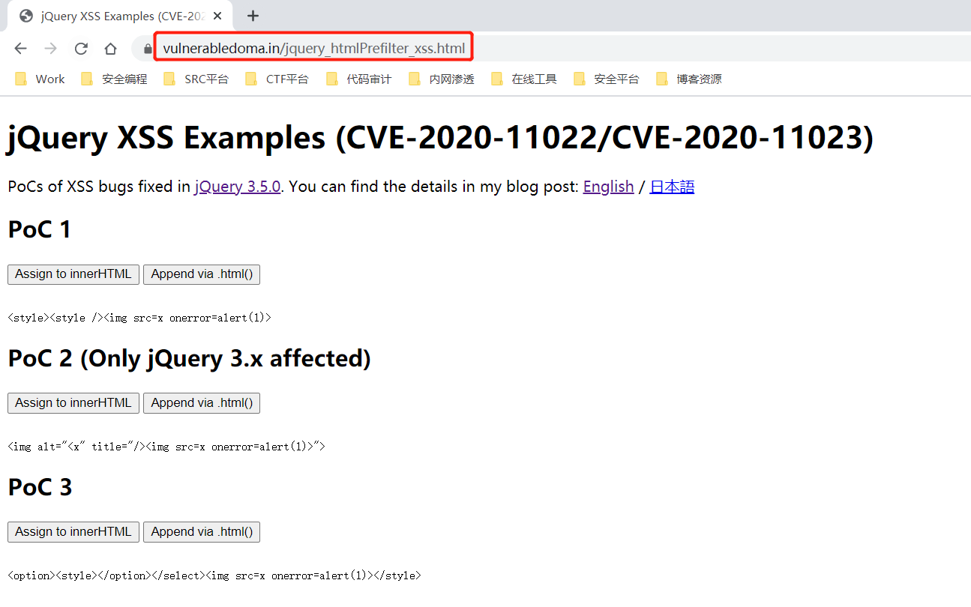971x607 pixels.
Task: Click the PoC 2 (Only jQuery 3.x affected) heading
Action: [x=190, y=358]
